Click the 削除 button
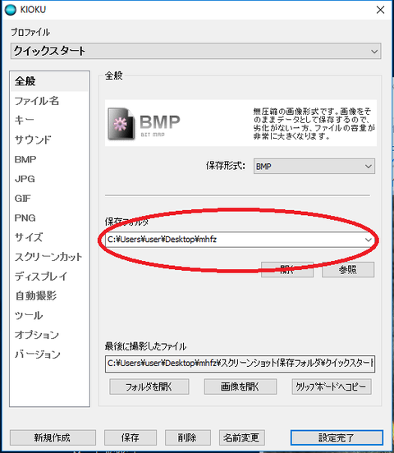 (188, 437)
